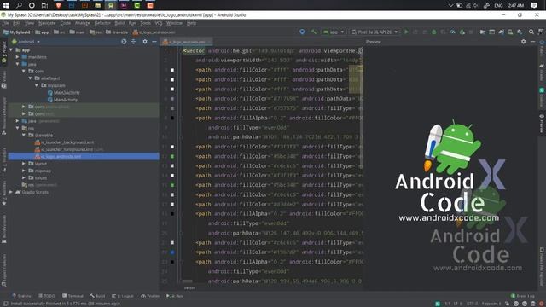This screenshot has height=307, width=546.
Task: Collapse the java folder node
Action: (17, 65)
